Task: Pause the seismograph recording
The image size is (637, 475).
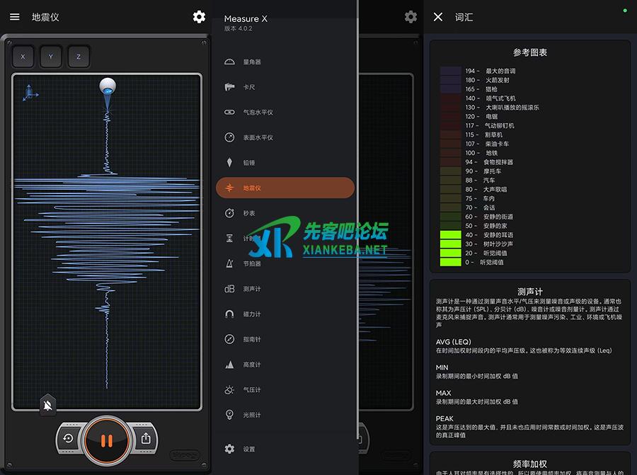Action: [x=106, y=440]
